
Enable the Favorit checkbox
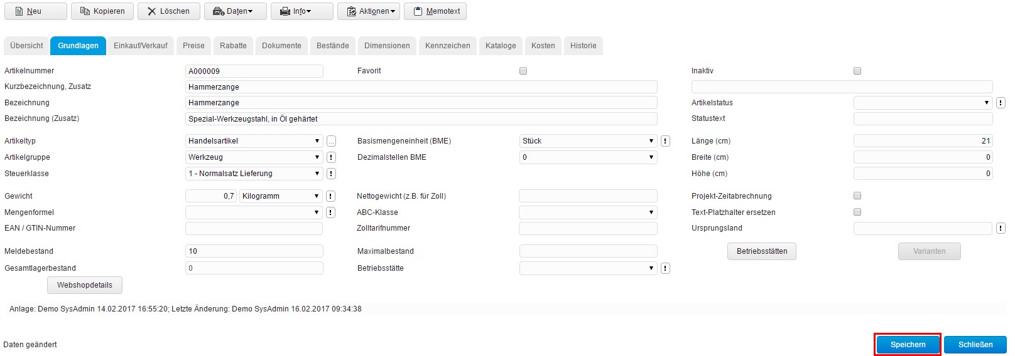pyautogui.click(x=523, y=71)
